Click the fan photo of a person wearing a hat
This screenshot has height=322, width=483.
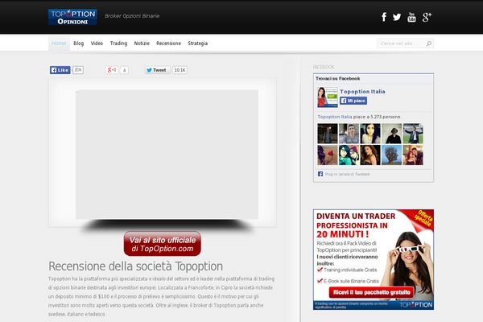[x=392, y=134]
